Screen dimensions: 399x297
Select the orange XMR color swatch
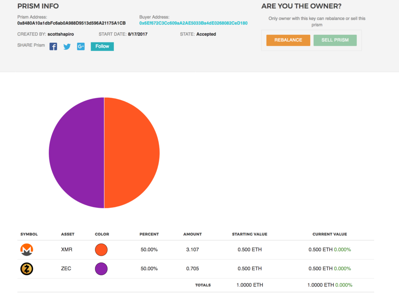click(101, 250)
